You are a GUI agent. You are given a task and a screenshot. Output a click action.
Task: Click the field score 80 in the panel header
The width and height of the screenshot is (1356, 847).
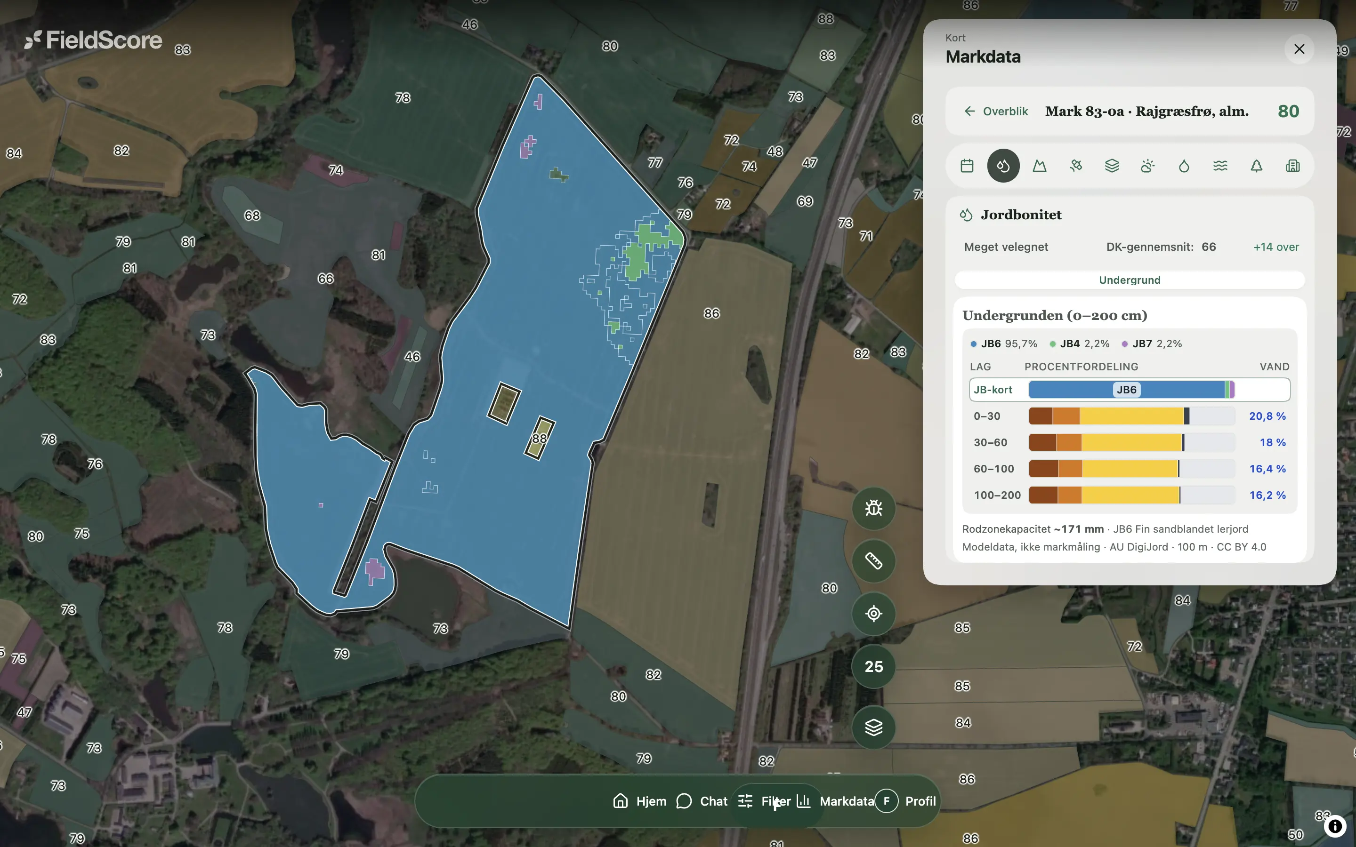1288,112
